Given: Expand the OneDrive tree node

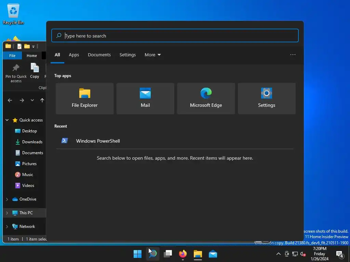Looking at the screenshot, I should point(7,199).
